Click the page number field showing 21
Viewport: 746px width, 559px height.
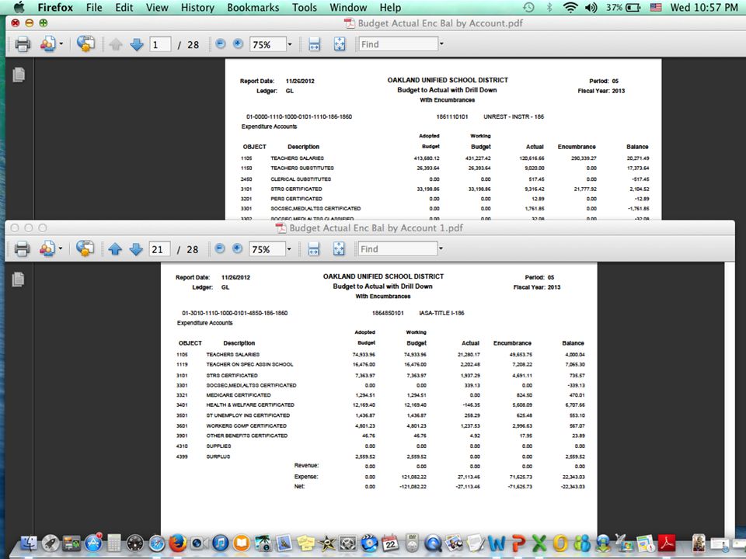coord(159,249)
